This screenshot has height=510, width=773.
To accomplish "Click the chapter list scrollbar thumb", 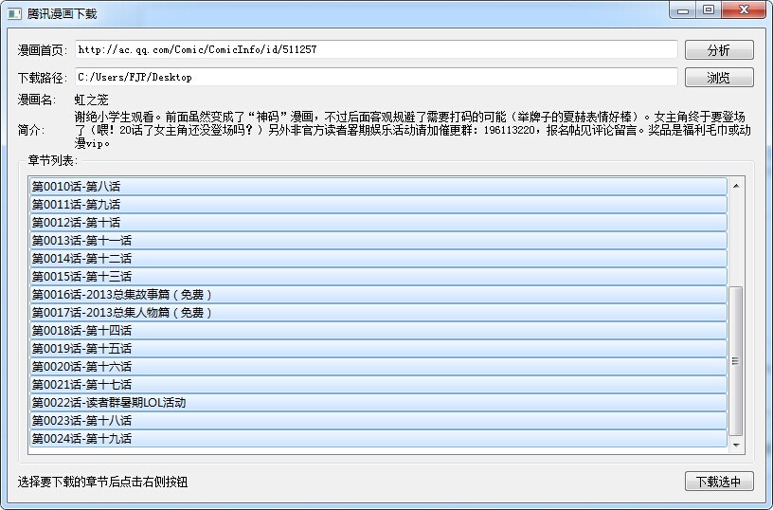I will coord(736,361).
